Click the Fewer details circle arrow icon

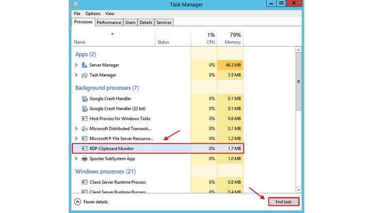coord(78,202)
